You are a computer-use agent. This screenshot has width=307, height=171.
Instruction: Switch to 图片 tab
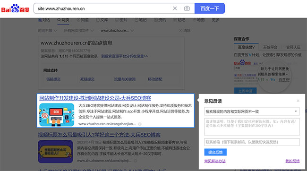[121, 20]
